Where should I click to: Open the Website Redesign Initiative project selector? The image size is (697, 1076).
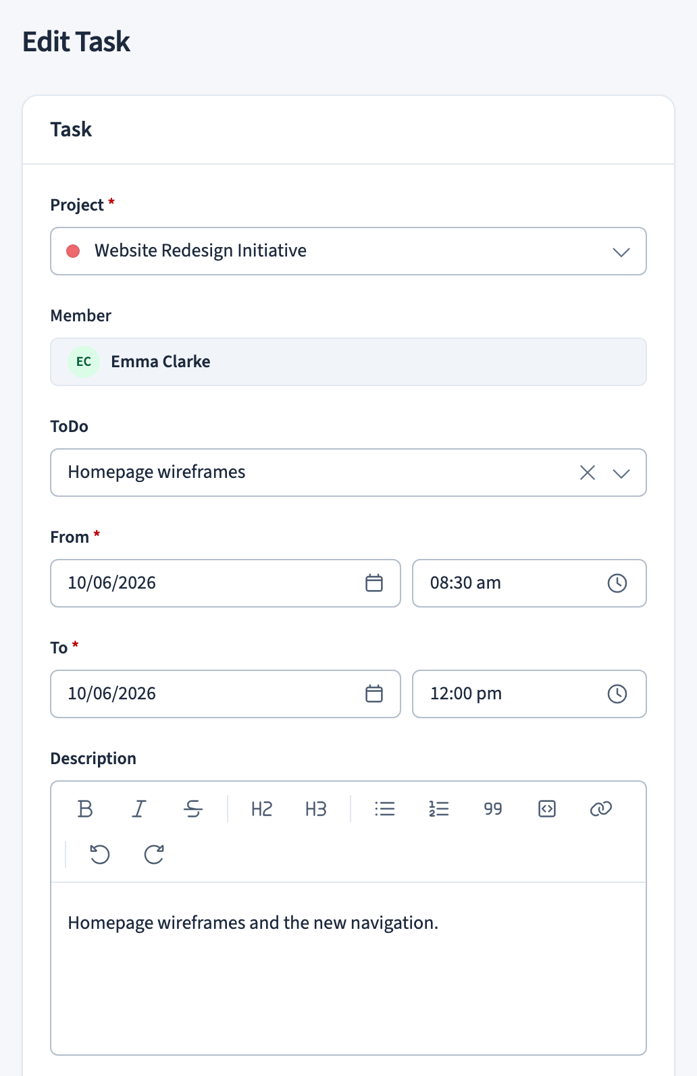click(x=348, y=251)
